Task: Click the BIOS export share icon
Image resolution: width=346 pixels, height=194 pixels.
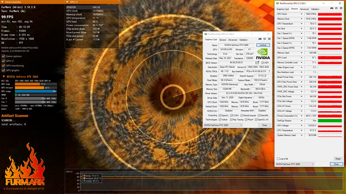Action: (x=257, y=63)
